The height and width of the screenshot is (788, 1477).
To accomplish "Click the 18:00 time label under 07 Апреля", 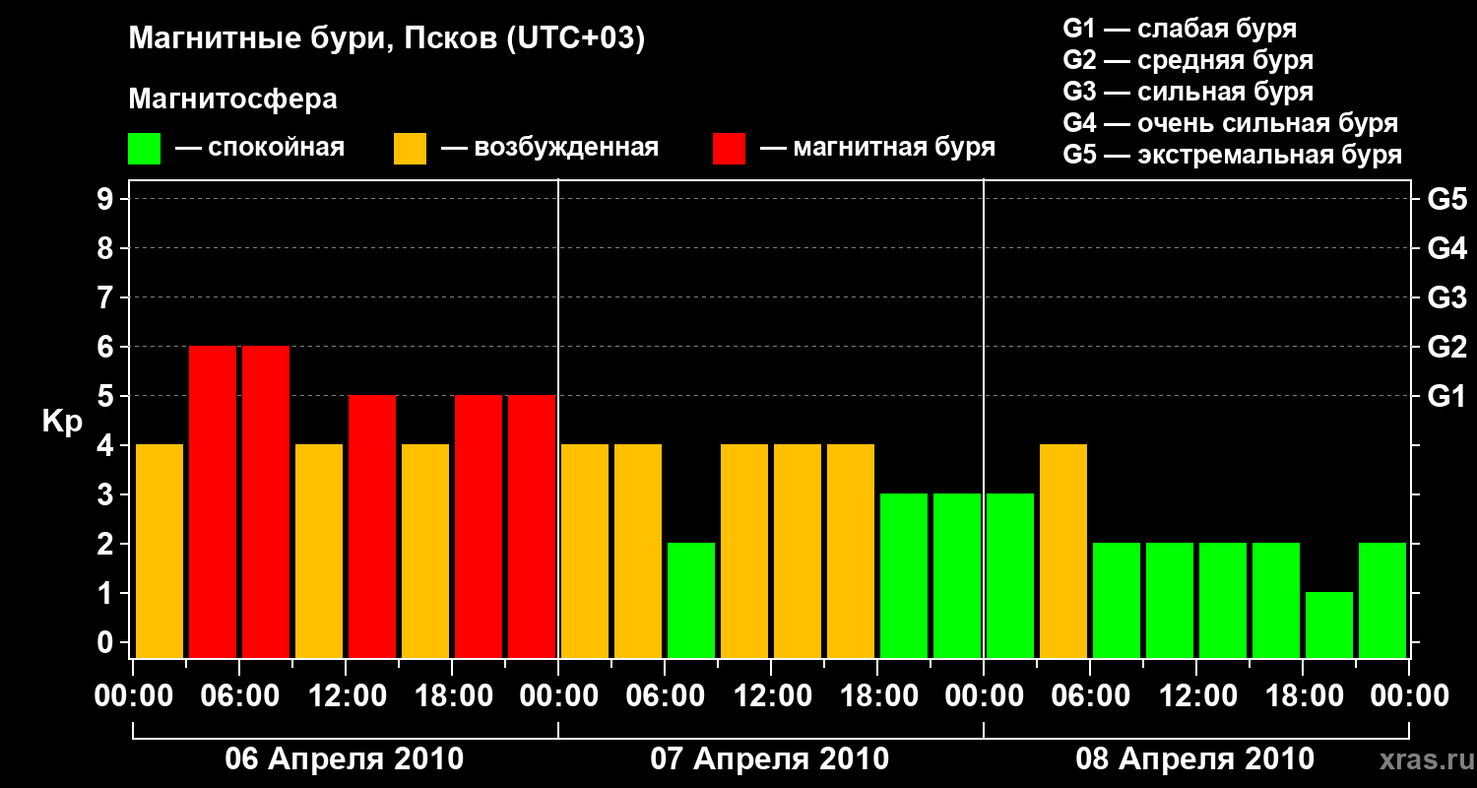I will tap(877, 696).
